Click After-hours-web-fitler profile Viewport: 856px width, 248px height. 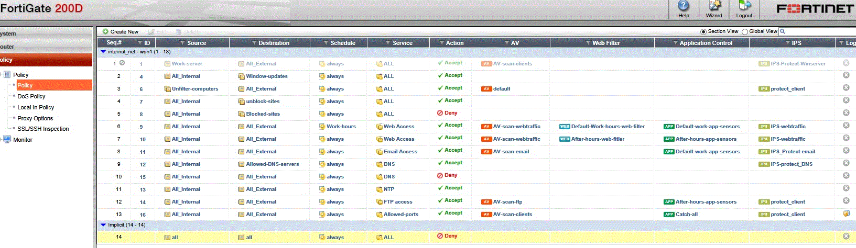[598, 139]
